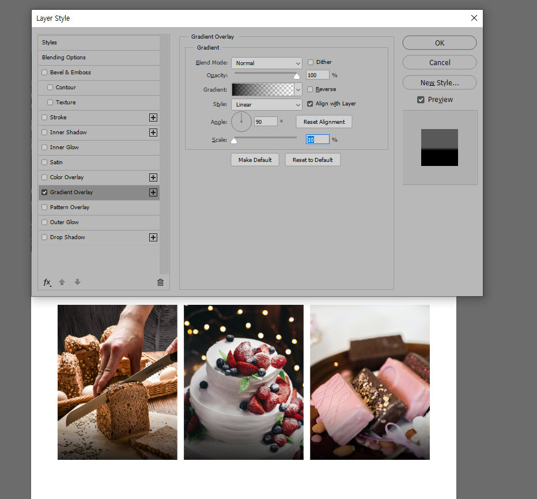Uncheck the Preview checkbox

[x=421, y=100]
